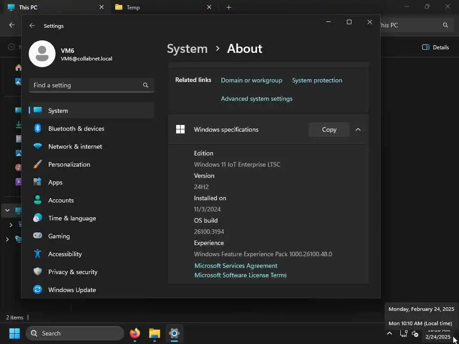Click the Time & language clock icon

point(38,218)
